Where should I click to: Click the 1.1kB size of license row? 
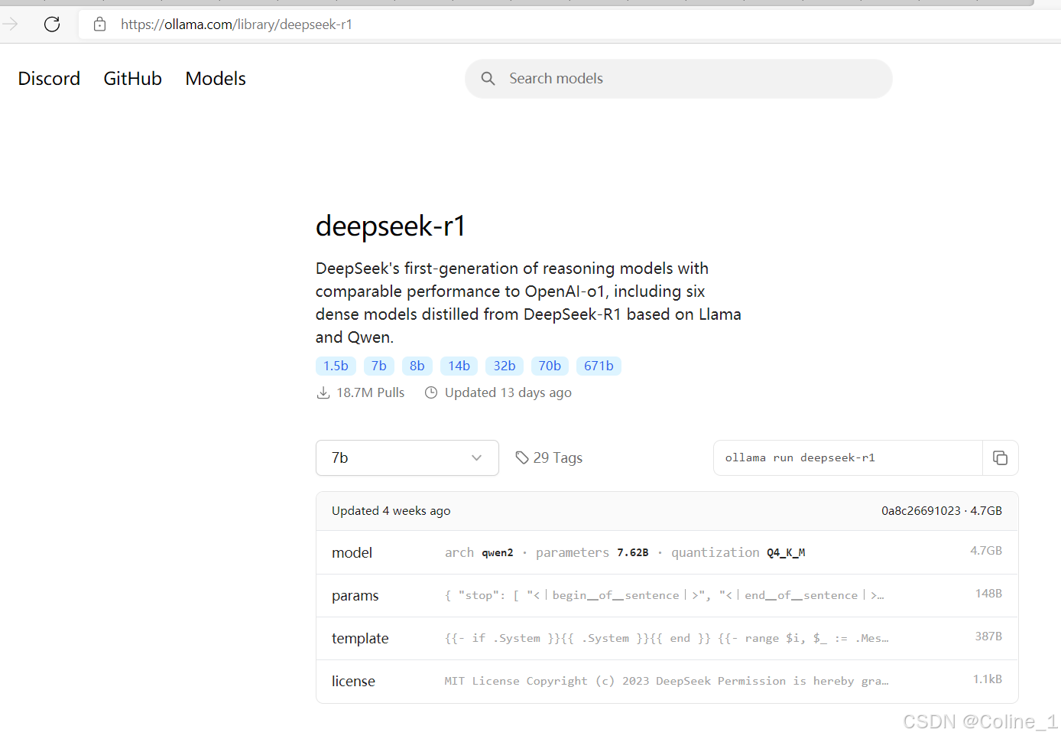coord(988,679)
